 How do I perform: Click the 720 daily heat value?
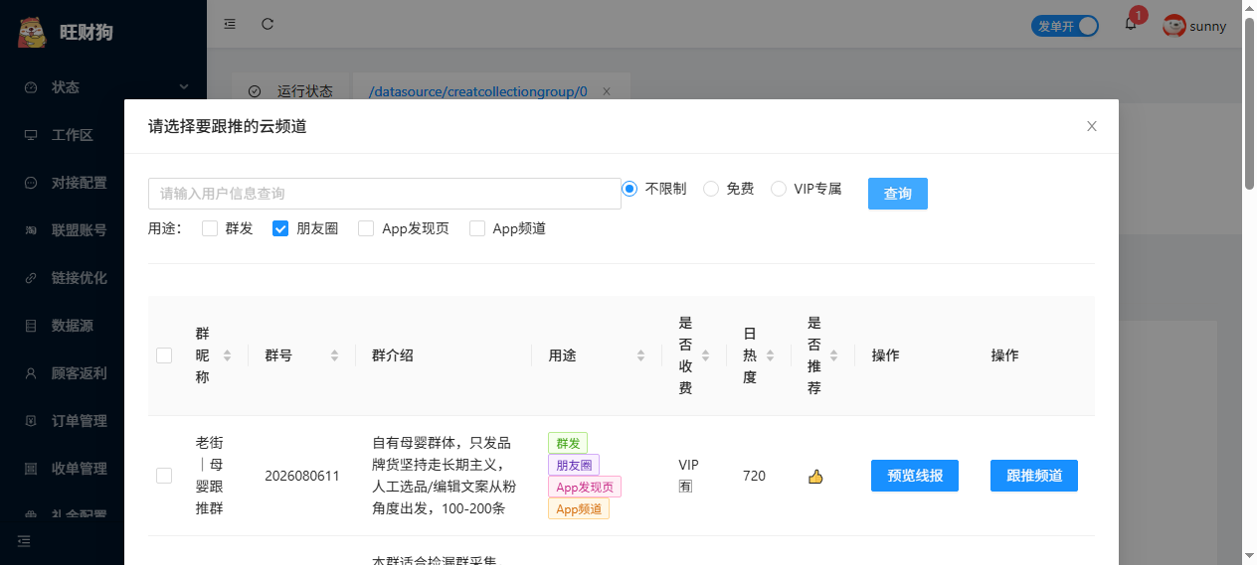click(x=754, y=476)
